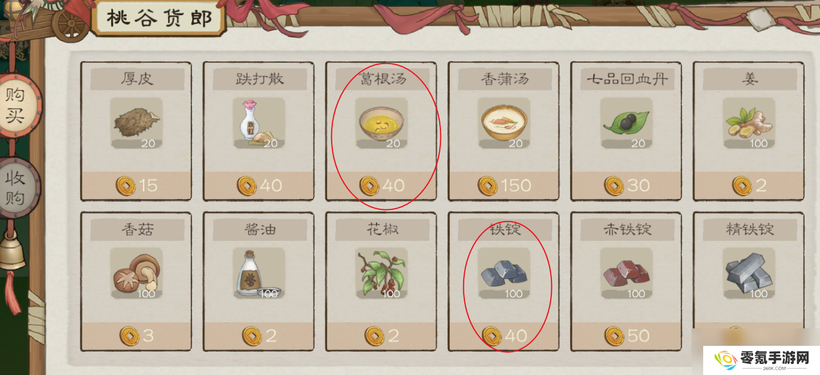Choose the 赤铁锭 red iron ingot icon
820x375 pixels.
627,273
